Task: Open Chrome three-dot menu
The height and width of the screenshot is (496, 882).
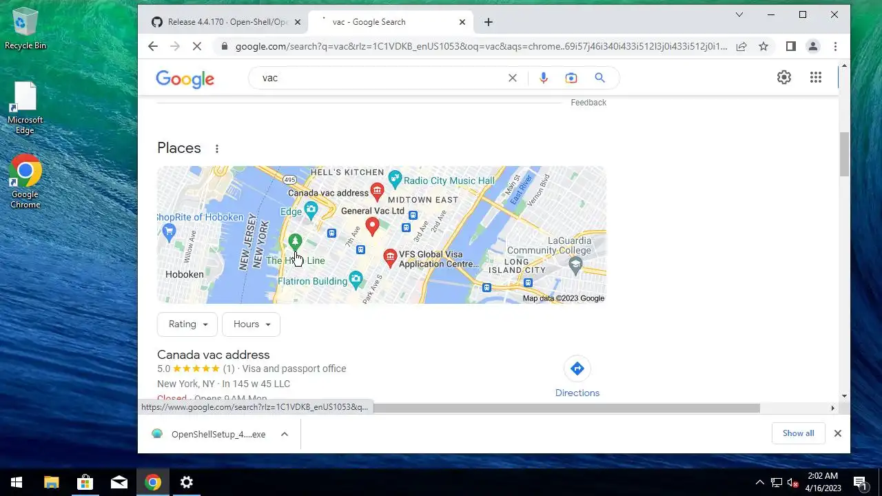Action: coord(835,46)
